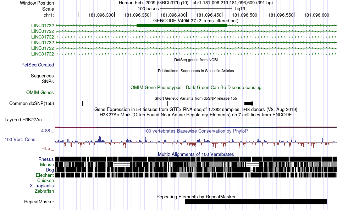The height and width of the screenshot is (210, 337).
Task: Click the Repeating Elements by RepeatMasker title
Action: tap(196, 197)
